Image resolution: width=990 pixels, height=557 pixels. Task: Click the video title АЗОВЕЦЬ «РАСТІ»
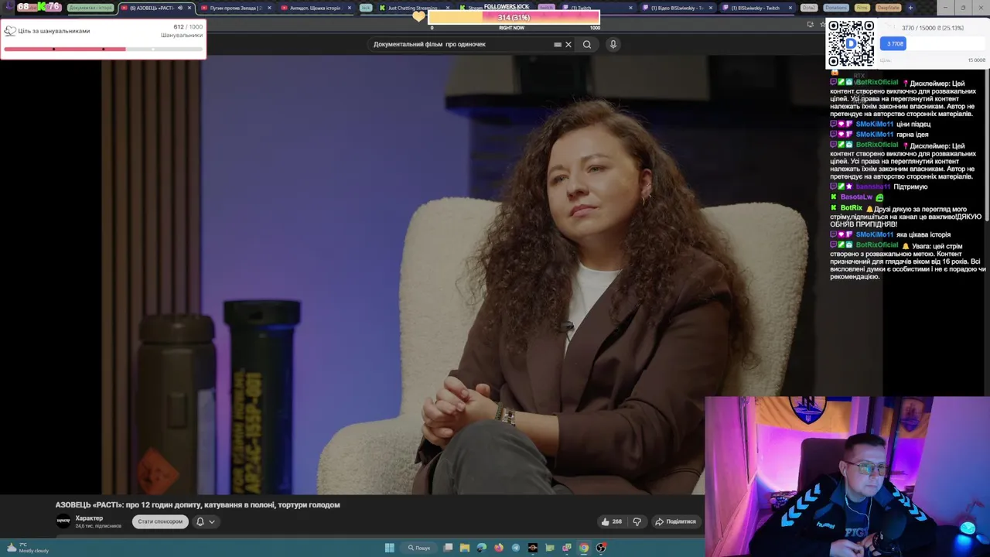[197, 504]
